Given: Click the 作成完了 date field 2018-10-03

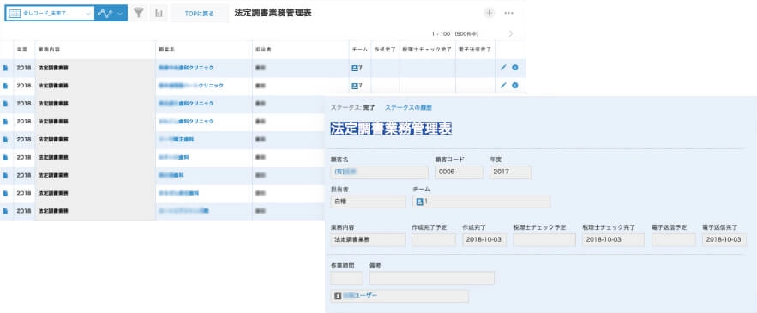Looking at the screenshot, I should tap(484, 240).
